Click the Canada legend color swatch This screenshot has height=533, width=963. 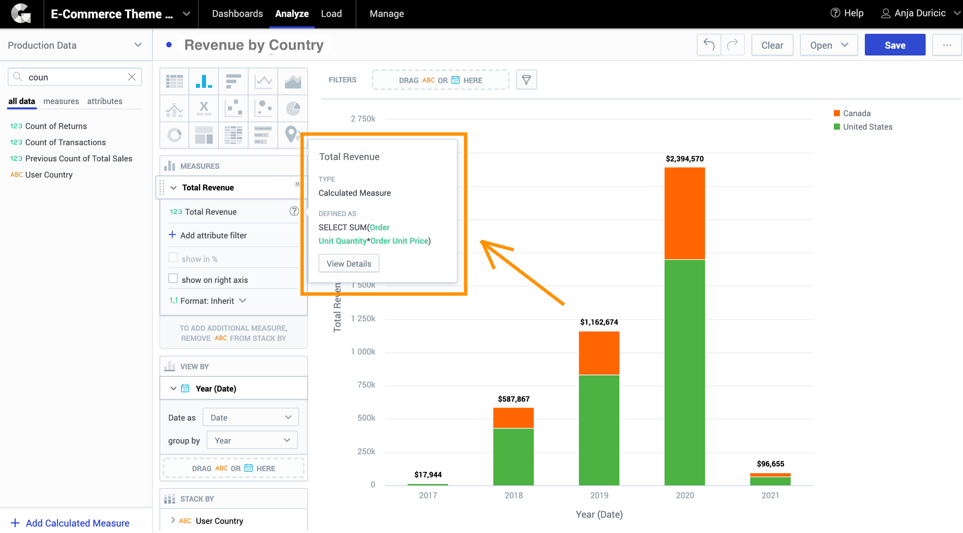836,113
